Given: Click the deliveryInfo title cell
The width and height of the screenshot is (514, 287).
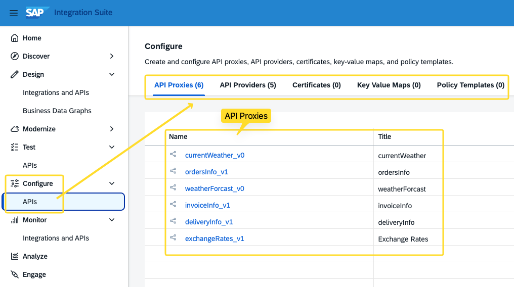Looking at the screenshot, I should tap(396, 222).
